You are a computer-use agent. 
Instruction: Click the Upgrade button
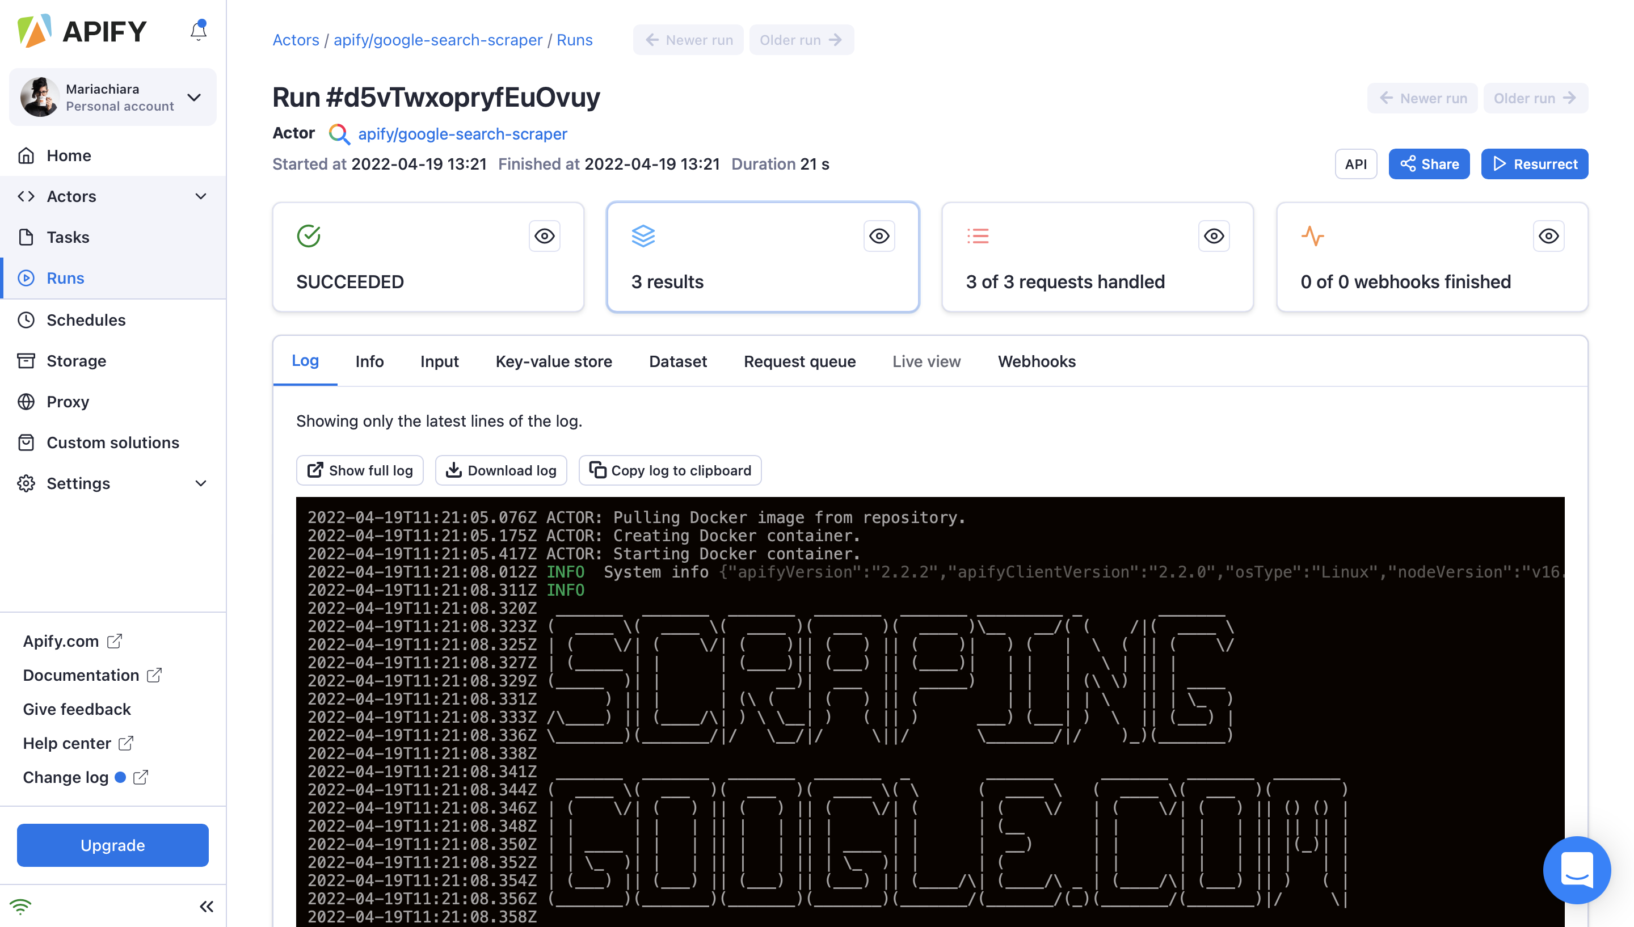(x=113, y=845)
